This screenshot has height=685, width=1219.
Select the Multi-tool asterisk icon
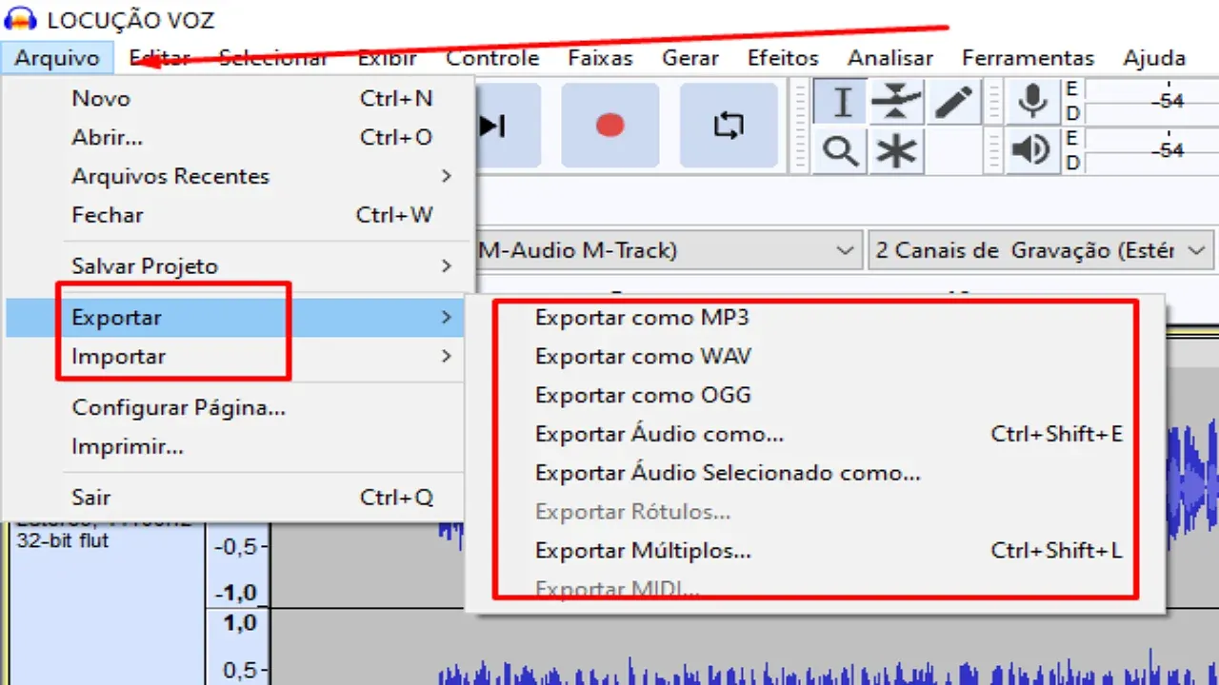click(x=896, y=151)
